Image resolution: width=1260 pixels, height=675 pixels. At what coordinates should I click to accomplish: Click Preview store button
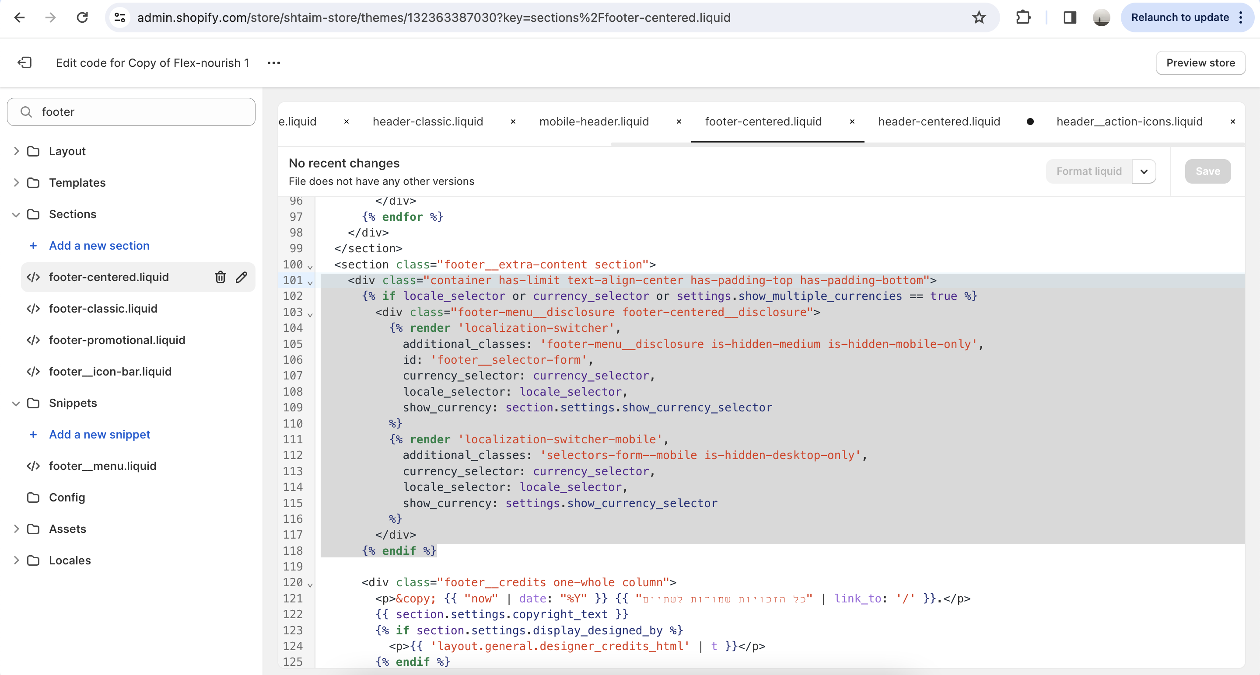click(1200, 63)
